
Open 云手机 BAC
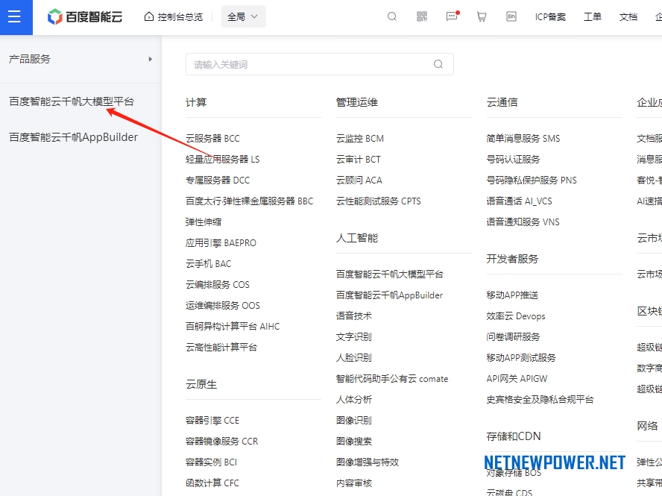209,264
